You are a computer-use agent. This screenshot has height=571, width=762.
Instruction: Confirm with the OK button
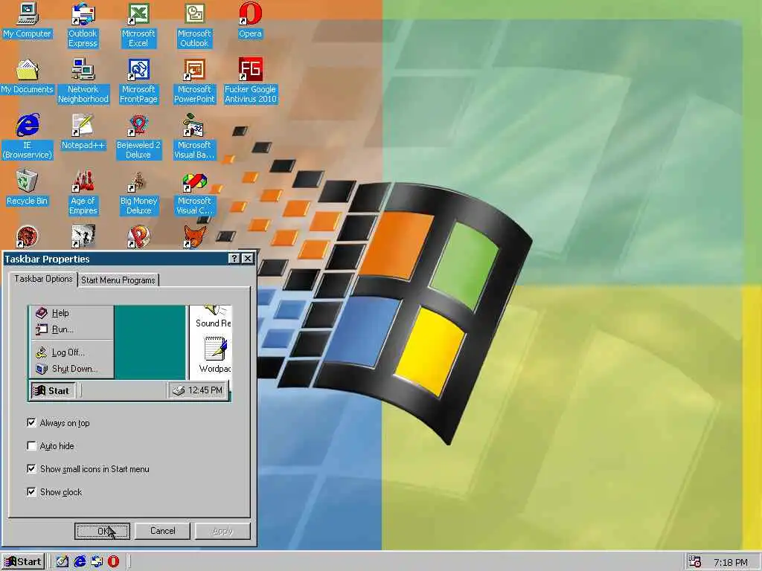(102, 531)
